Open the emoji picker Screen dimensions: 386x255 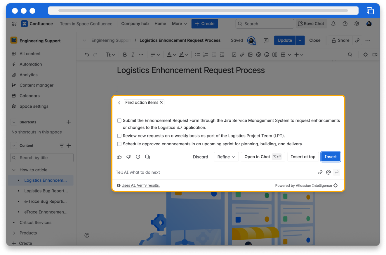click(x=267, y=54)
